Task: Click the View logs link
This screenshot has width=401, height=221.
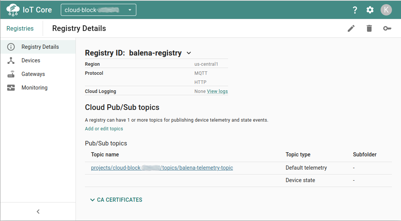Action: 217,91
